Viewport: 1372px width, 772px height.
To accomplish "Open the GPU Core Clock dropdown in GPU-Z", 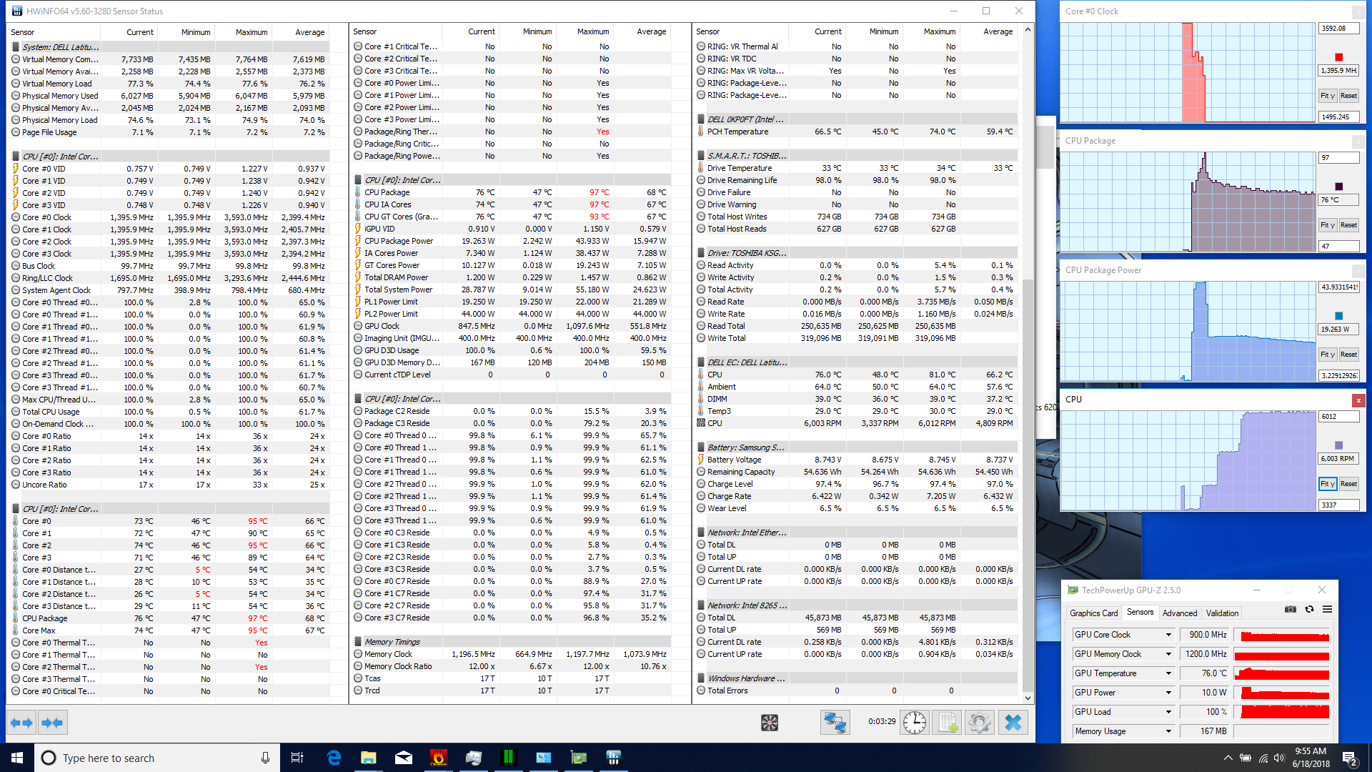I will coord(1169,635).
